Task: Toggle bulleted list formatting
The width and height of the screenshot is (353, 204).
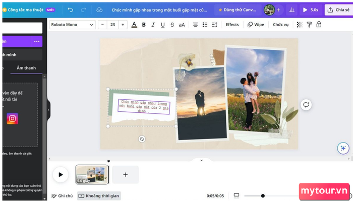Action: [205, 25]
